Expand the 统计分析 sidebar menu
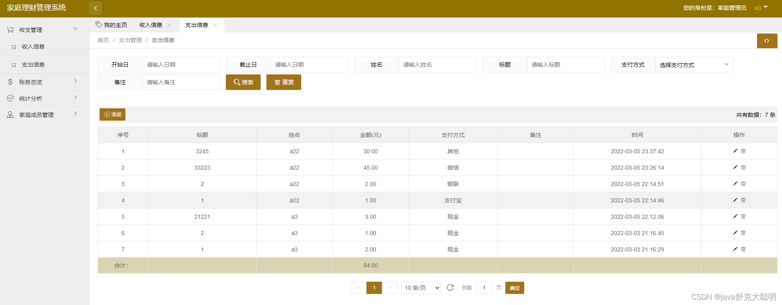The width and height of the screenshot is (782, 305). pos(44,98)
